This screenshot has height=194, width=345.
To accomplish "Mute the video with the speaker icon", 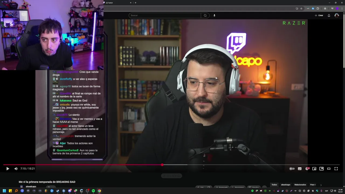I will tap(16, 169).
